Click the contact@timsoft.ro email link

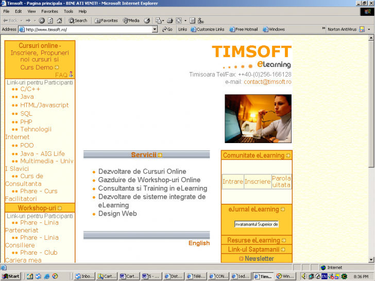267,82
